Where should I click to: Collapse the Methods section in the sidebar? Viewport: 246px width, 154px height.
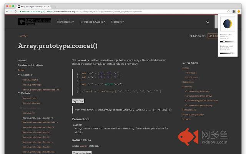(x=19, y=93)
